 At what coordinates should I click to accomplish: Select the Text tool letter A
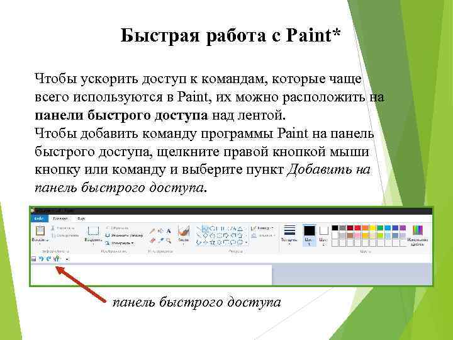[169, 231]
